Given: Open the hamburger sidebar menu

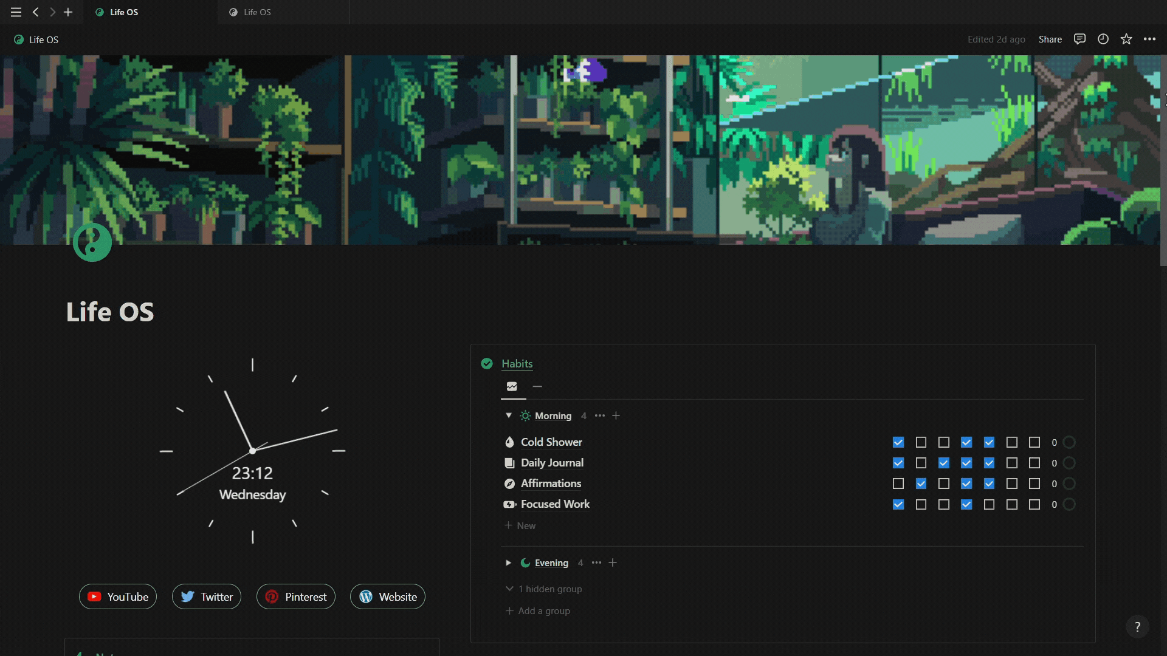Looking at the screenshot, I should [16, 12].
